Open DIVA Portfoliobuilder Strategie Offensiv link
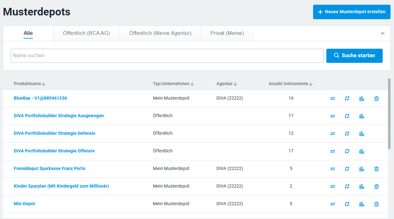 (x=54, y=151)
